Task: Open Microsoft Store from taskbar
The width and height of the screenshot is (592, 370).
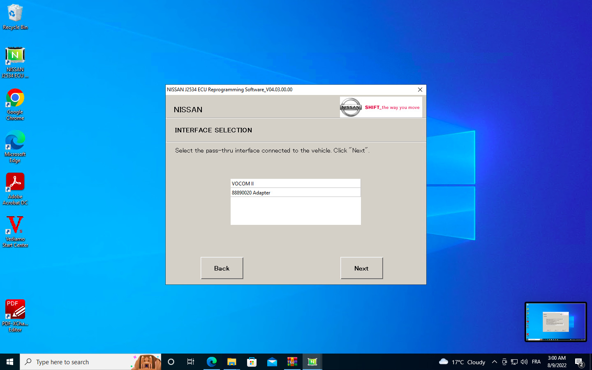Action: 252,362
